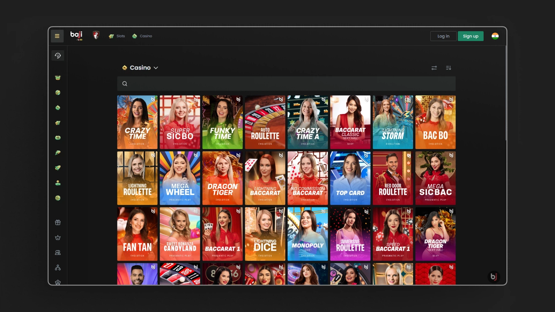Click the floating bj chat bubble

[494, 277]
